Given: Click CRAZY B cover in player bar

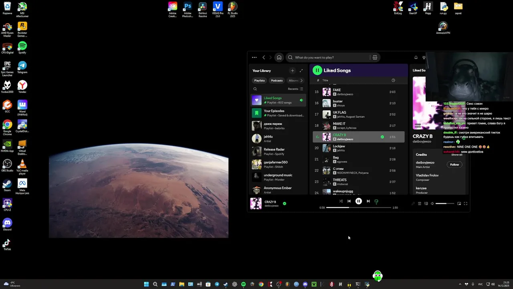Looking at the screenshot, I should coord(256,204).
